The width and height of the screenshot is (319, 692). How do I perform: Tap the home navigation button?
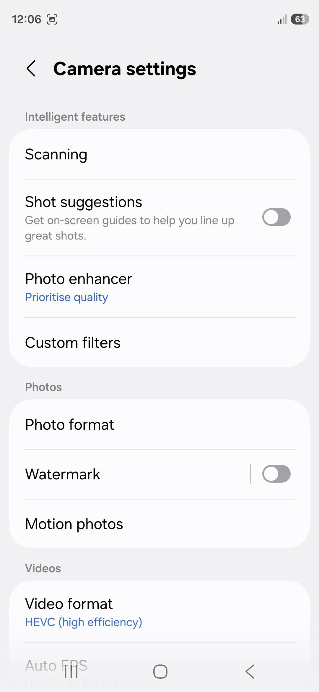[160, 671]
